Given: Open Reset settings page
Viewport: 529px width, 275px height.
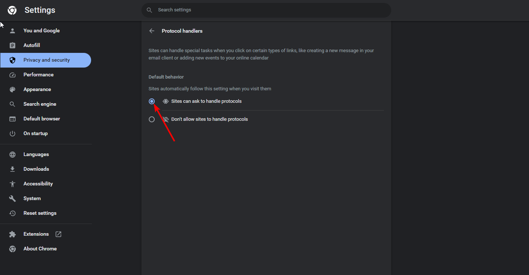Looking at the screenshot, I should (x=40, y=213).
